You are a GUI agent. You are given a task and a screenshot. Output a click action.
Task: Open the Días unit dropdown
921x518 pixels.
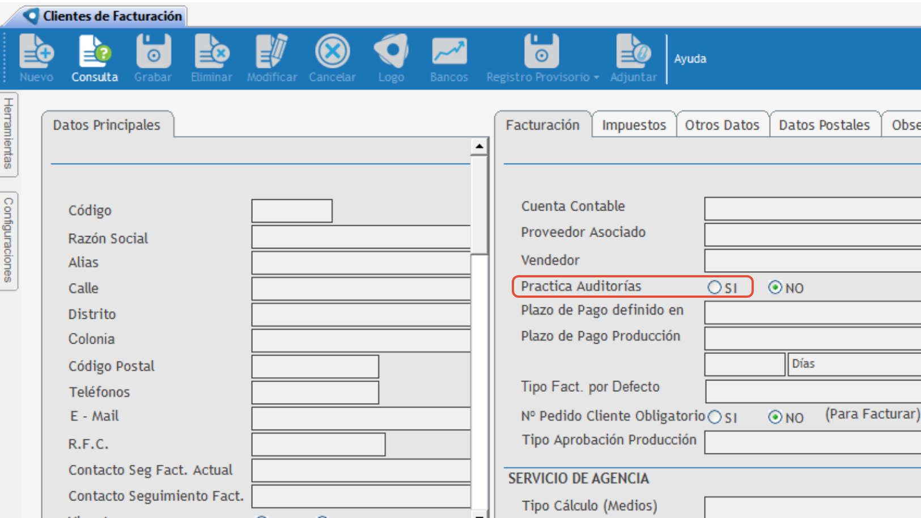[854, 365]
